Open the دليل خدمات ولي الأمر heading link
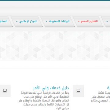 coord(51,88)
